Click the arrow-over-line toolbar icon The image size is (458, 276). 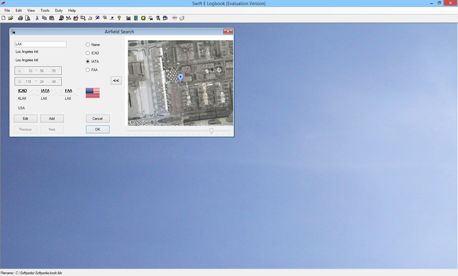[112, 18]
